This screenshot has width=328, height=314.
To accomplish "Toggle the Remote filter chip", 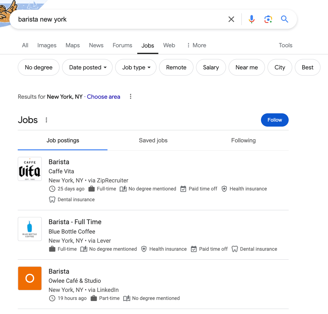I will tap(176, 67).
